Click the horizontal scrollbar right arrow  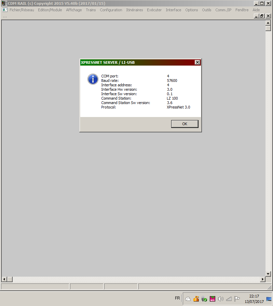[263, 279]
